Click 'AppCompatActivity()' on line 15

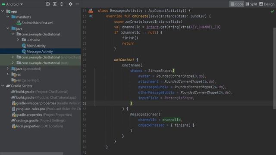pyautogui.click(x=167, y=11)
